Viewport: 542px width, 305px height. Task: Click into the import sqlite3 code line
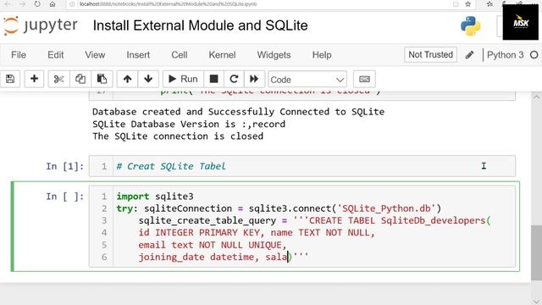(x=155, y=197)
